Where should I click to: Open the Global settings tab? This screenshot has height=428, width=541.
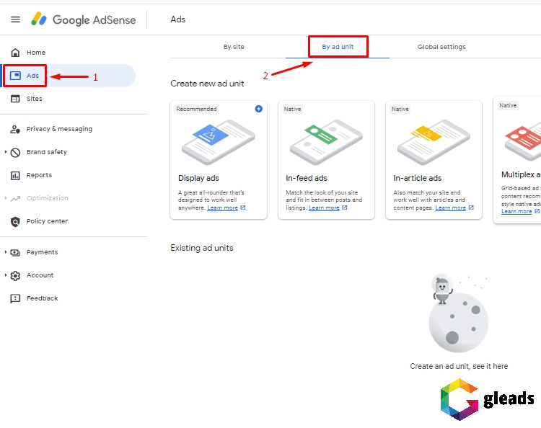tap(441, 47)
